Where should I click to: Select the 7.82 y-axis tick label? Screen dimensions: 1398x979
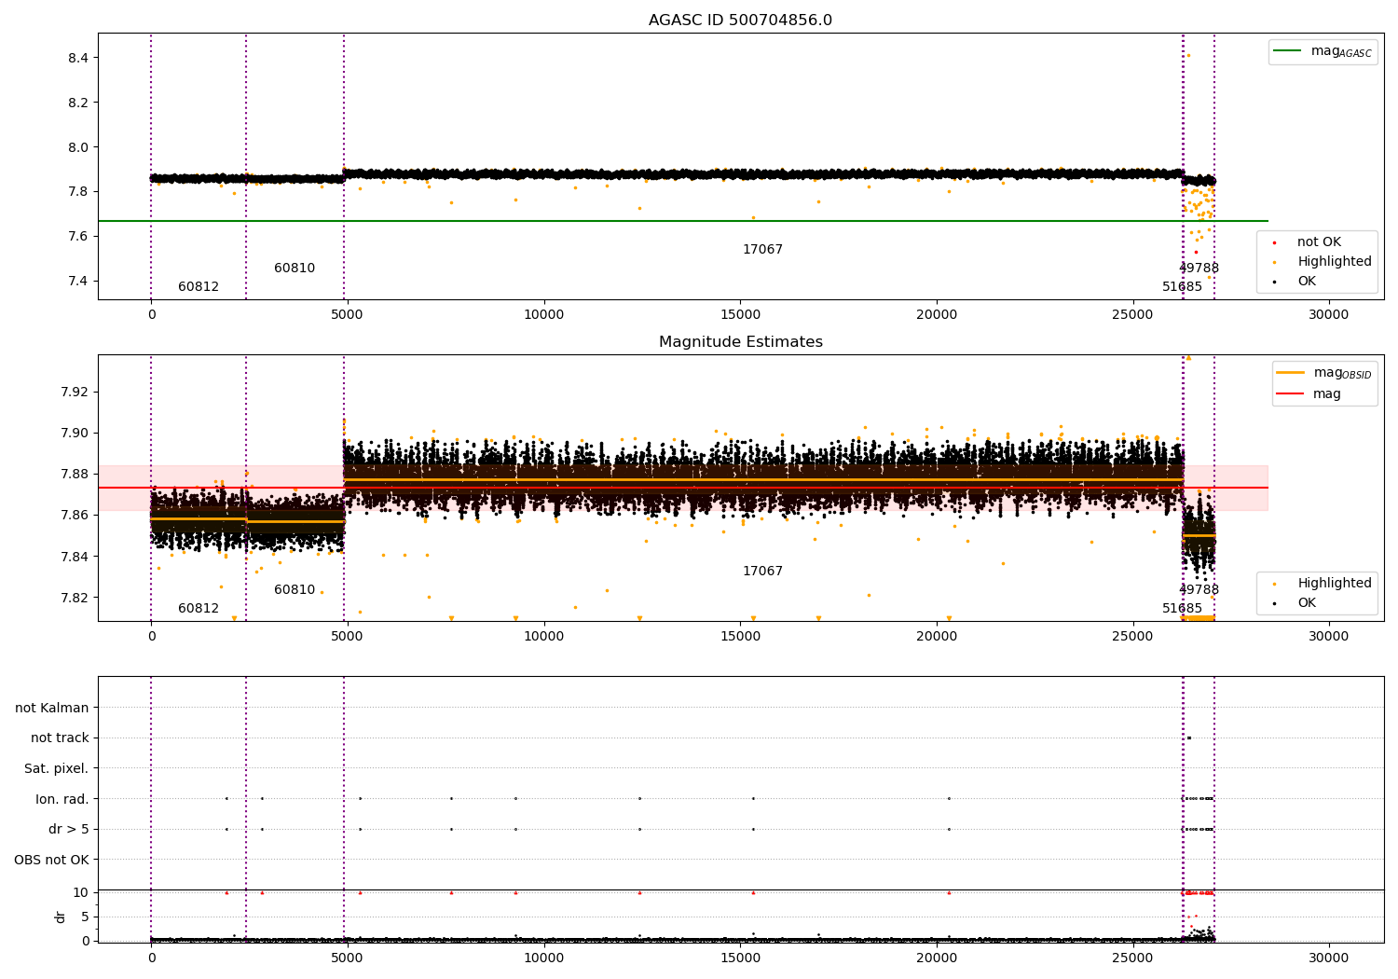click(x=75, y=598)
